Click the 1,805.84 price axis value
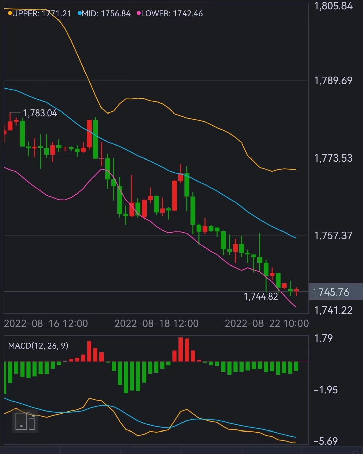Image resolution: width=363 pixels, height=454 pixels. coord(333,6)
